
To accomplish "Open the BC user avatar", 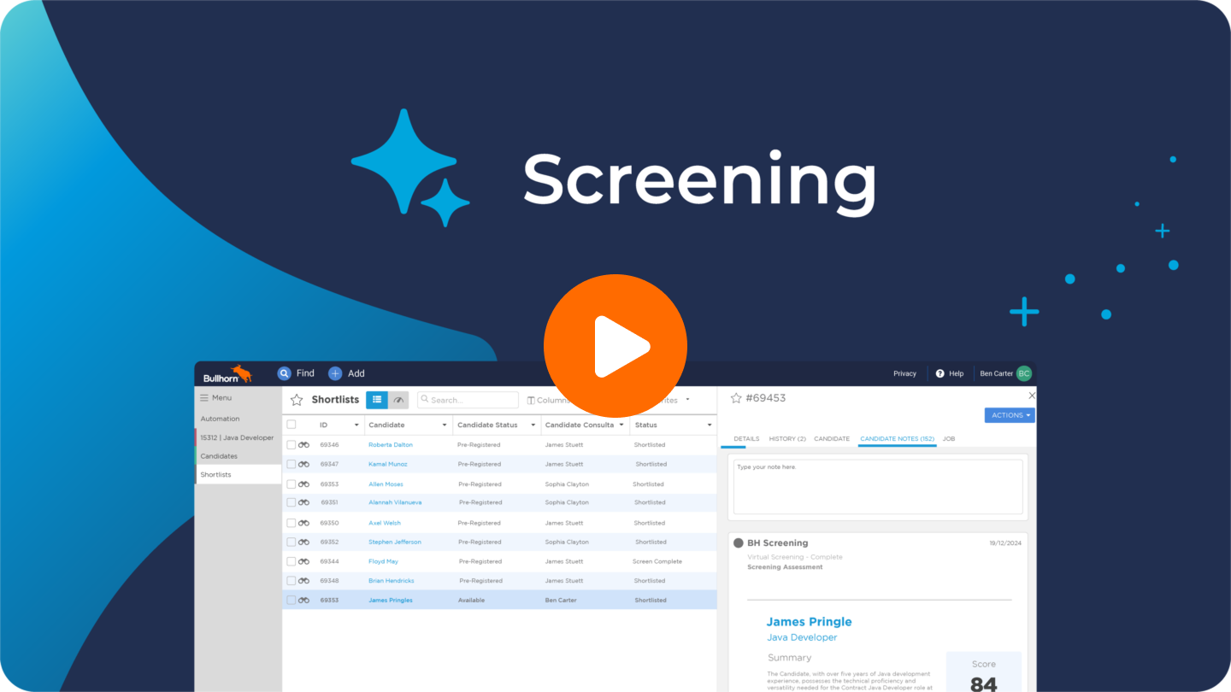I will click(1023, 373).
